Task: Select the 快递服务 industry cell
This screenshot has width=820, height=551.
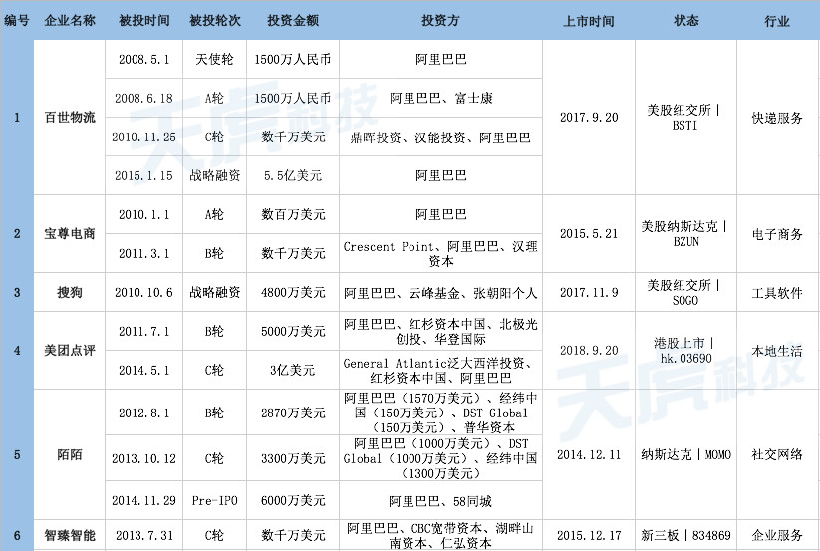Action: [777, 118]
